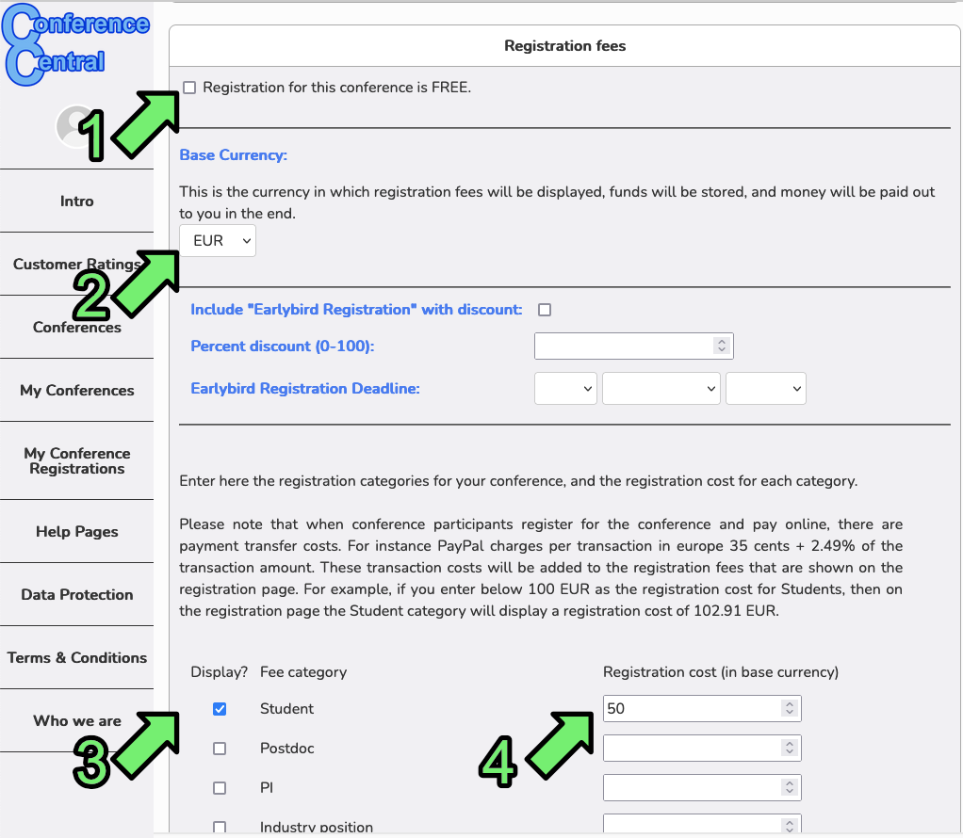
Task: Tick the free registration checkbox
Action: (189, 88)
